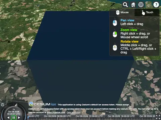Pause the animation clock

pos(14,118)
